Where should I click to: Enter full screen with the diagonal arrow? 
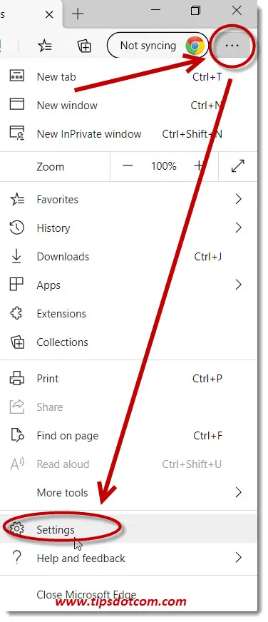click(238, 166)
